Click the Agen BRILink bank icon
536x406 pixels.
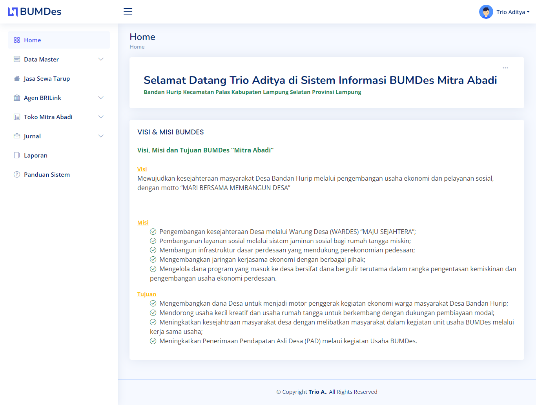pyautogui.click(x=17, y=98)
